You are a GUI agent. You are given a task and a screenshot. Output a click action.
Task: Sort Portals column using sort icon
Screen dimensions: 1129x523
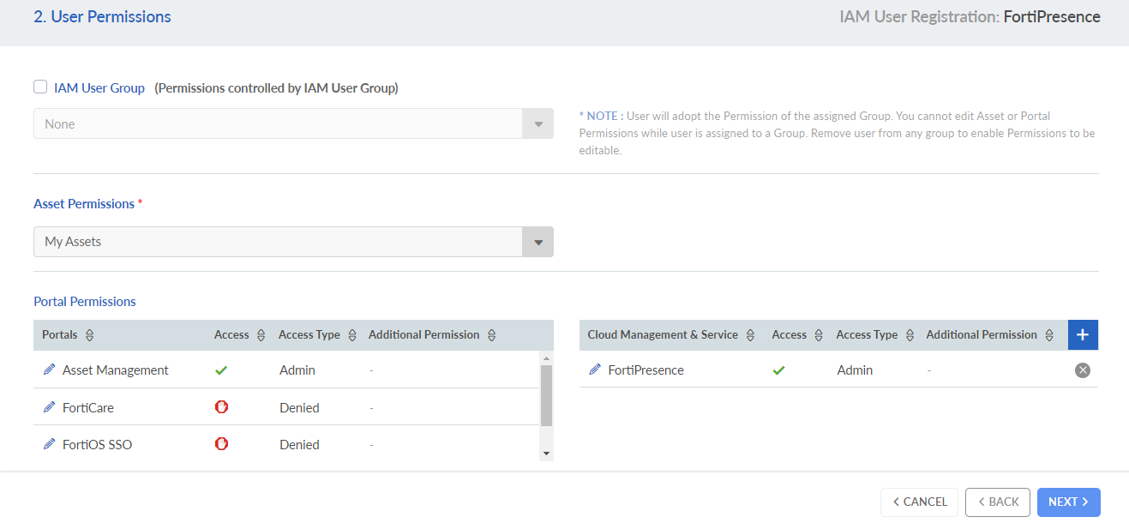pos(90,335)
